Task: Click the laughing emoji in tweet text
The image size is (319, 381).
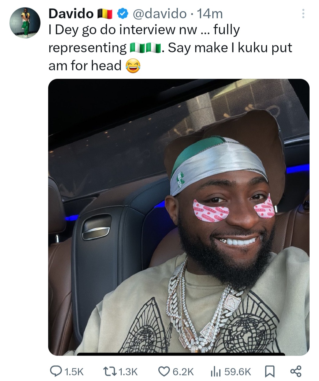Action: point(133,66)
